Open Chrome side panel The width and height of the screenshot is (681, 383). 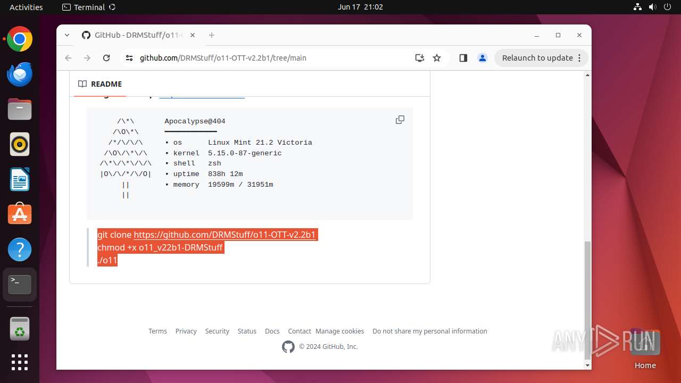click(x=463, y=58)
